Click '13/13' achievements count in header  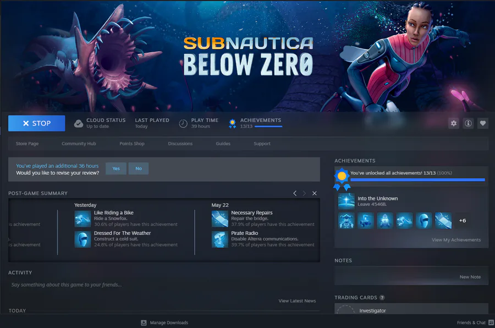[246, 126]
